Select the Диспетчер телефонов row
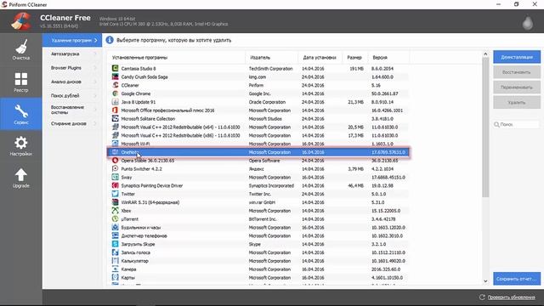The width and height of the screenshot is (544, 306). click(x=258, y=235)
